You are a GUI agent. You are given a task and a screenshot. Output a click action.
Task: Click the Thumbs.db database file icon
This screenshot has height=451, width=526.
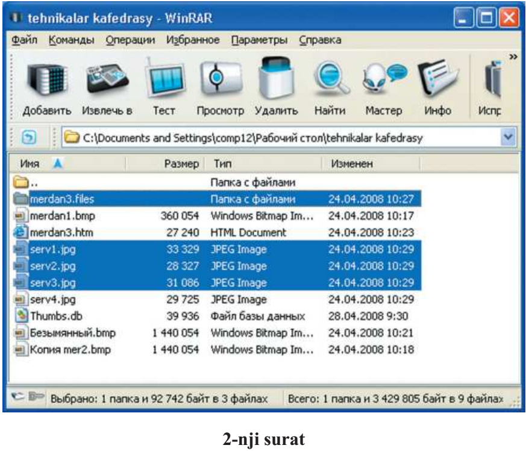tap(21, 316)
